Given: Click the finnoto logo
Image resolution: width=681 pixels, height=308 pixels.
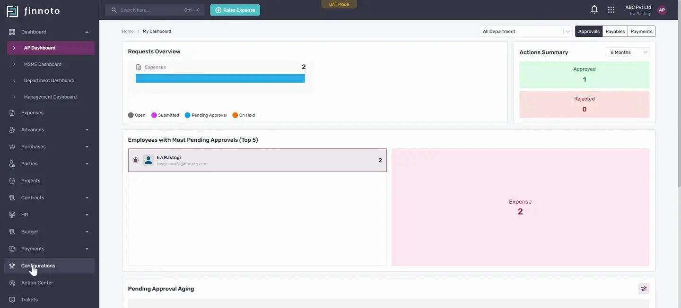Looking at the screenshot, I should (x=33, y=10).
